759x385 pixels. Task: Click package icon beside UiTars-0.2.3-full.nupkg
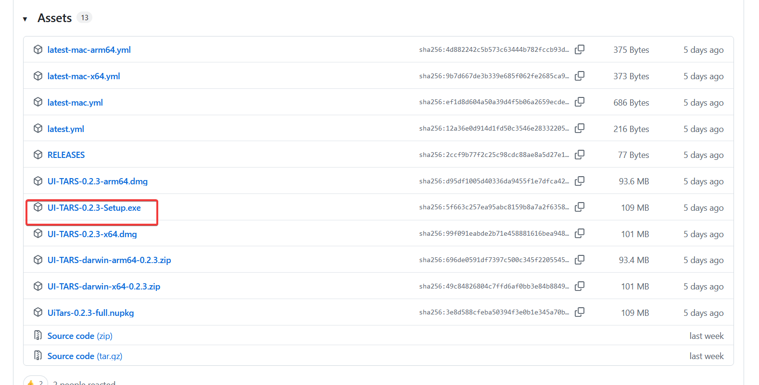[x=38, y=312]
